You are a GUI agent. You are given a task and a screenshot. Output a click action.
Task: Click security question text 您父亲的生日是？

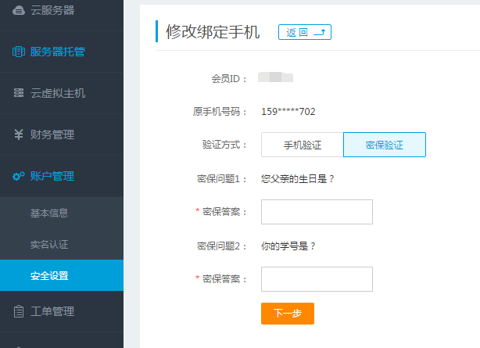click(298, 178)
